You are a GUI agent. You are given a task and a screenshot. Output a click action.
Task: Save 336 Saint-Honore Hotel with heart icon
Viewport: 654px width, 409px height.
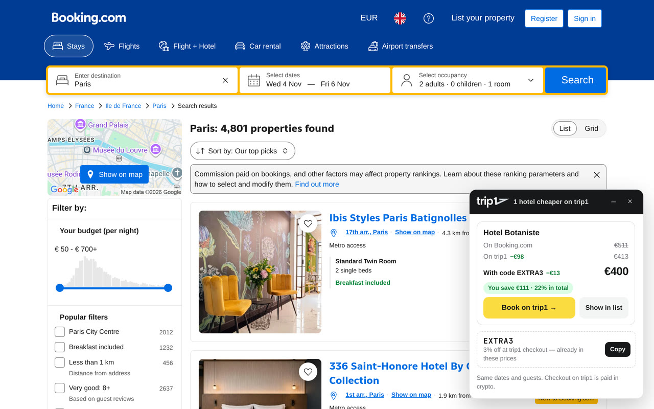click(x=308, y=372)
